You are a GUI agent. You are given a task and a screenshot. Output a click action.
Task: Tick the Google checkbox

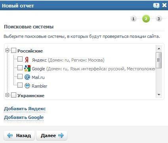coord(20,68)
